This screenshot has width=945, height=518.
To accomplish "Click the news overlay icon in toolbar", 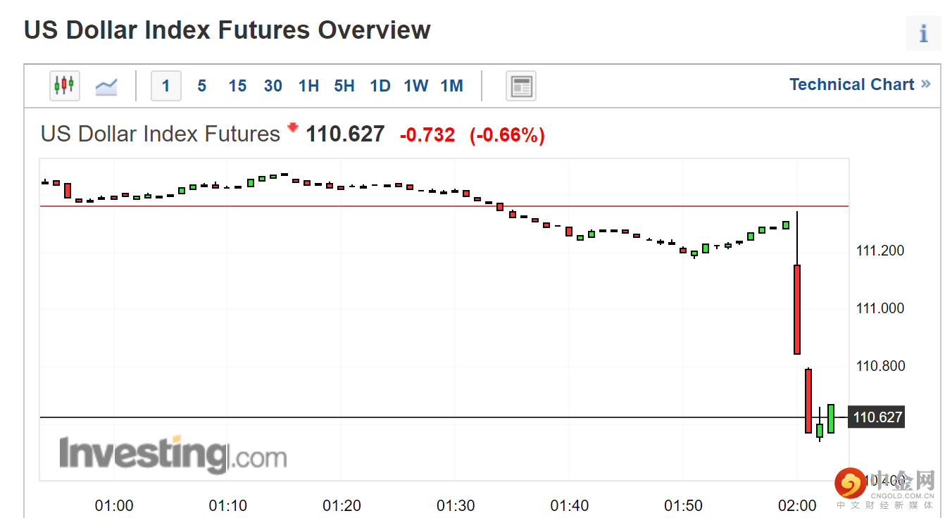I will coord(521,86).
